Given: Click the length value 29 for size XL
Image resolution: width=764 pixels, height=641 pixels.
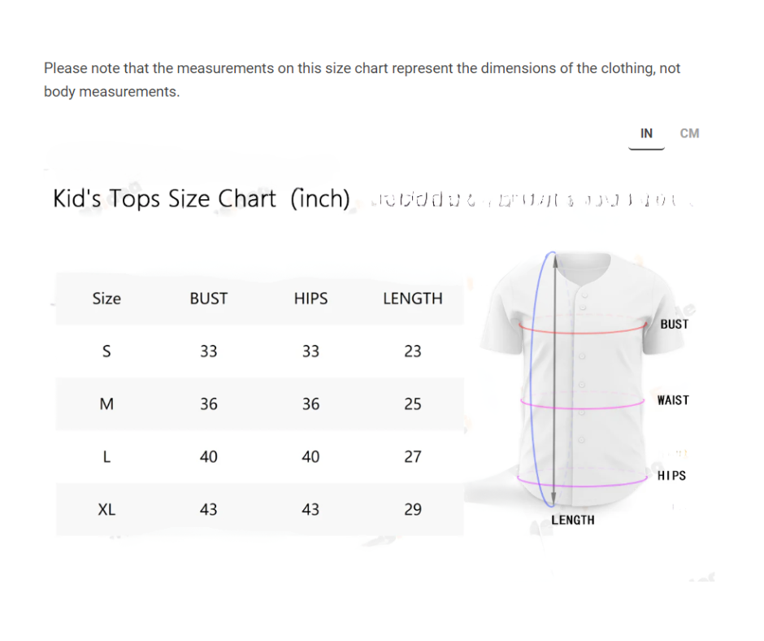Looking at the screenshot, I should coord(413,510).
